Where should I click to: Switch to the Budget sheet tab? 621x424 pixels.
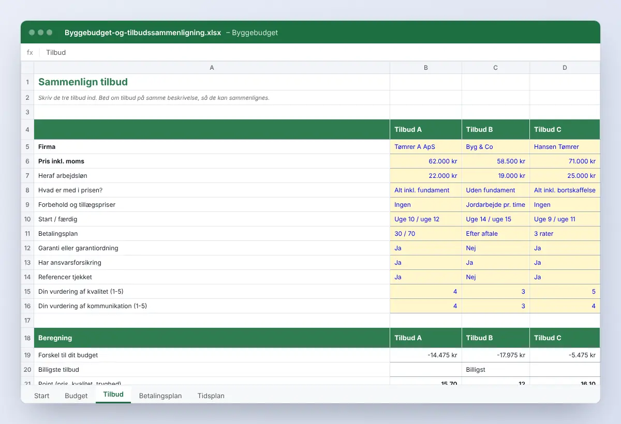(x=76, y=396)
